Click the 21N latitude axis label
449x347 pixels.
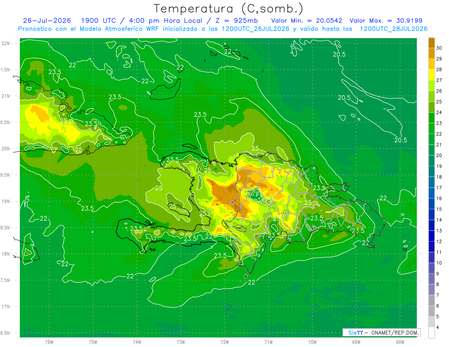(6, 96)
